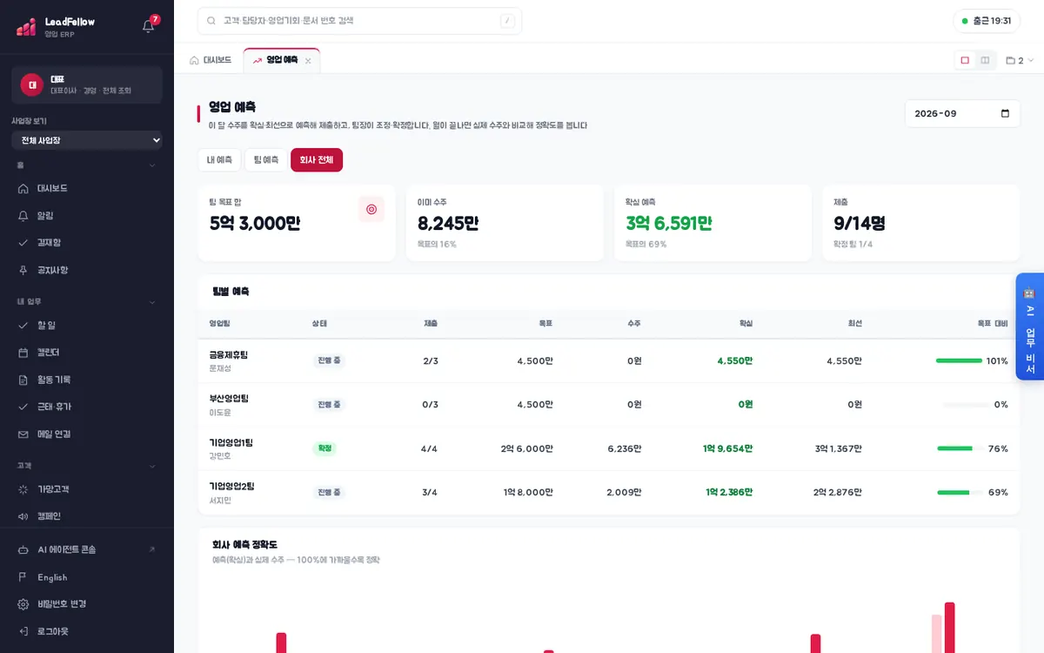This screenshot has width=1044, height=653.
Task: Open the folder dropdown showing 2
Action: tap(1020, 61)
